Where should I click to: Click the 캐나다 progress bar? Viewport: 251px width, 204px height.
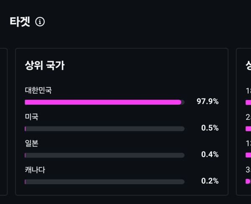click(x=105, y=182)
